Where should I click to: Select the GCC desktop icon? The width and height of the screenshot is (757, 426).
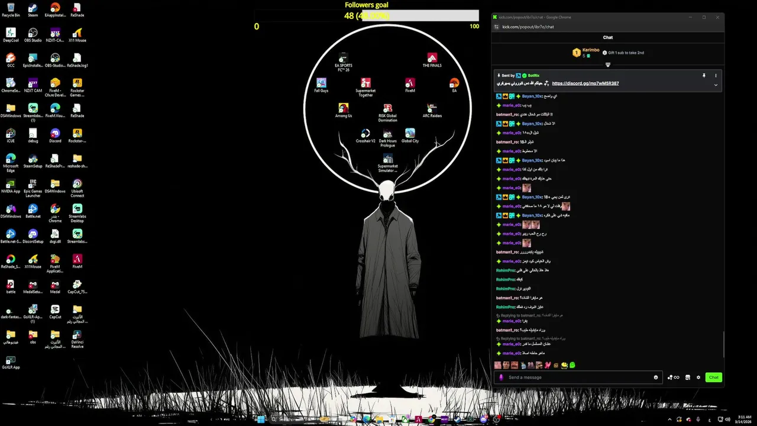click(11, 60)
